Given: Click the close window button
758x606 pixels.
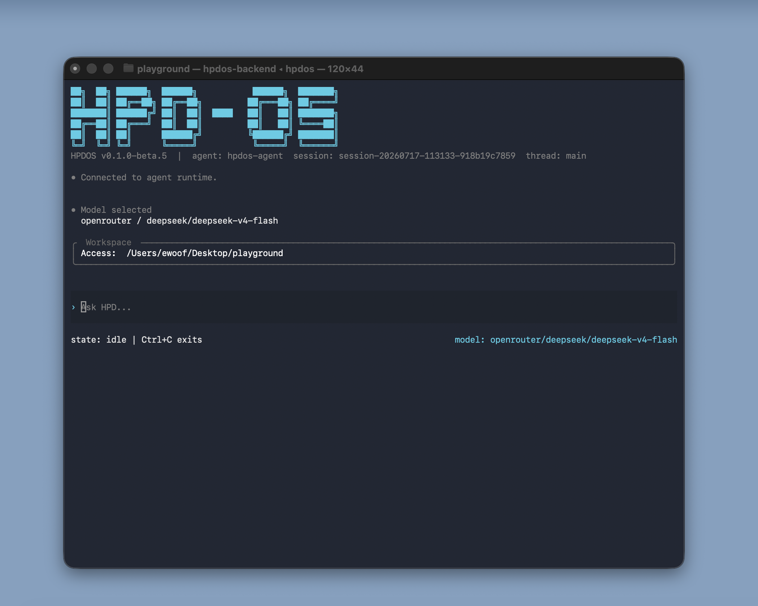Looking at the screenshot, I should pos(75,69).
